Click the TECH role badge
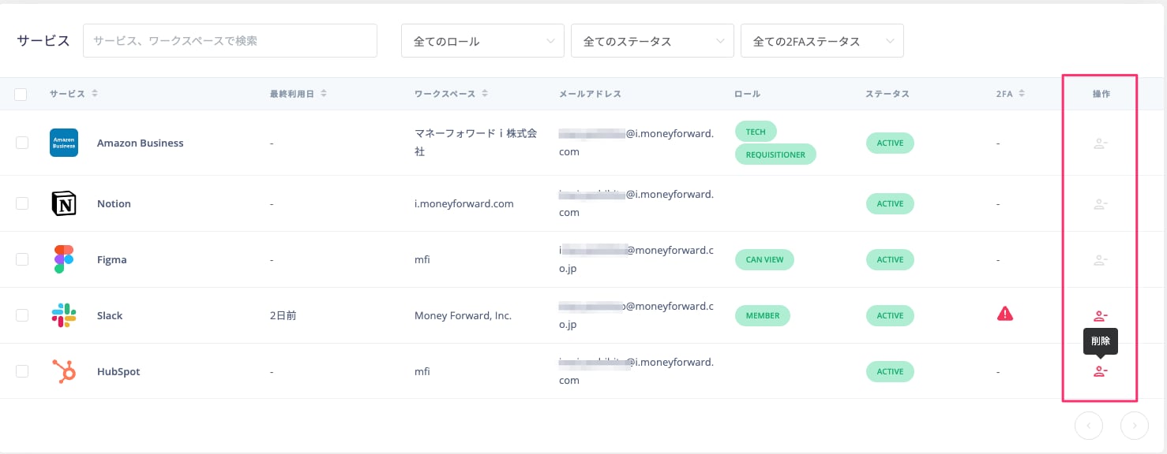The image size is (1167, 454). [756, 132]
